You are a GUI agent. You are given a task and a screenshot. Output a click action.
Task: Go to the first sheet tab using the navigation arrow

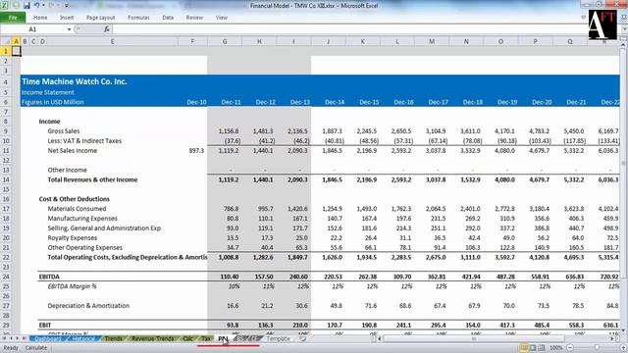[4, 339]
